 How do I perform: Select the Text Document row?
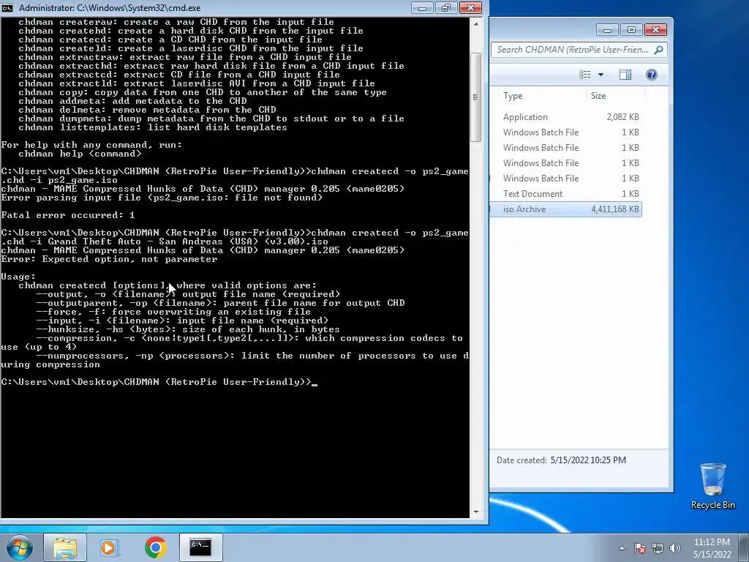(x=566, y=193)
